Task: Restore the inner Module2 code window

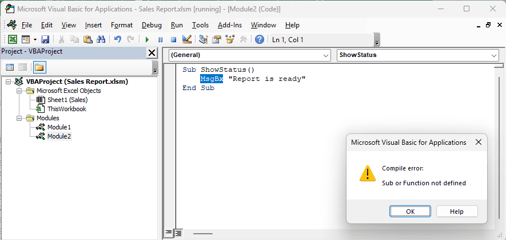Action: click(x=488, y=25)
